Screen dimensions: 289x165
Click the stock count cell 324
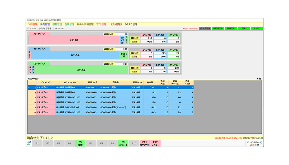150,97
